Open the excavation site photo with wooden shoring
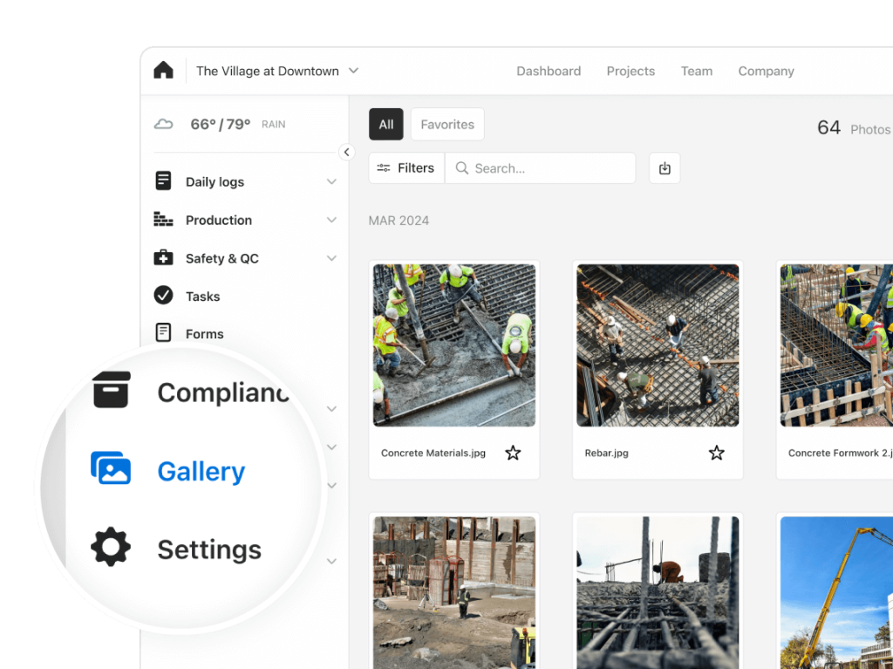This screenshot has height=669, width=893. [453, 592]
